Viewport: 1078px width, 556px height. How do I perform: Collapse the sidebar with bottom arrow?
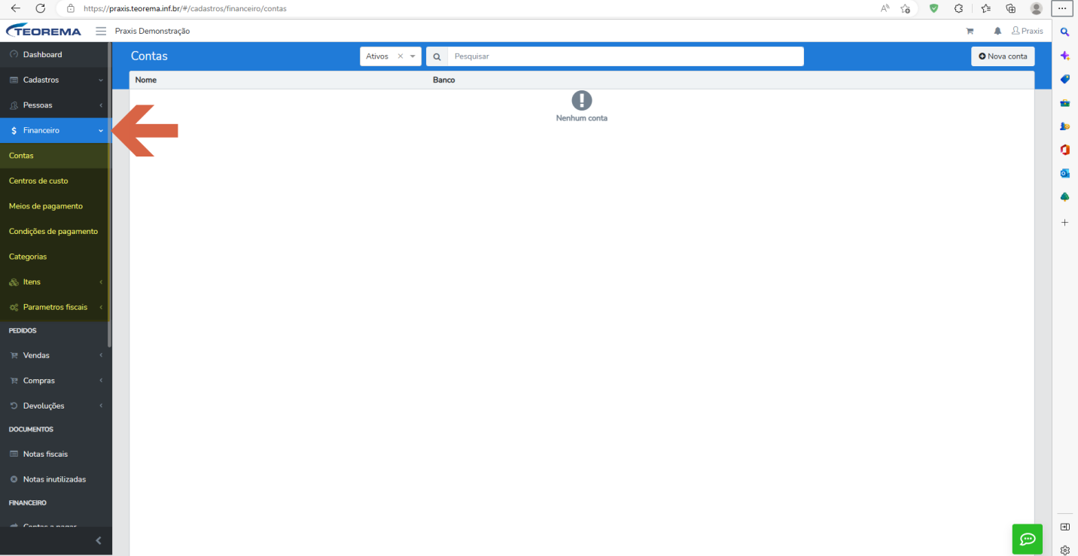98,540
